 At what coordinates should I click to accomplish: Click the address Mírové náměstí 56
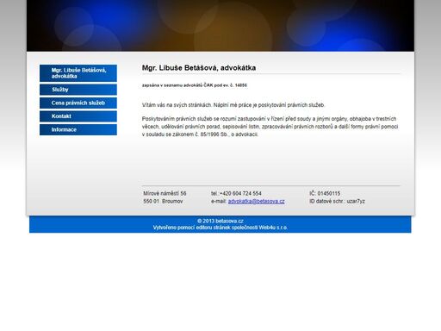pos(165,193)
